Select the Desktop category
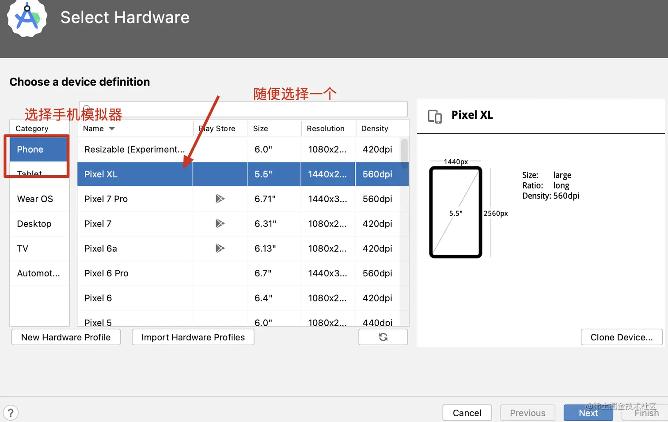Image resolution: width=668 pixels, height=422 pixels. click(x=39, y=224)
